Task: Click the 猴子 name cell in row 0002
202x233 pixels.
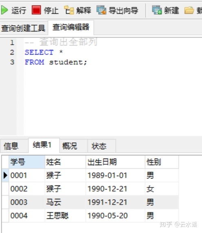Action: coord(65,189)
